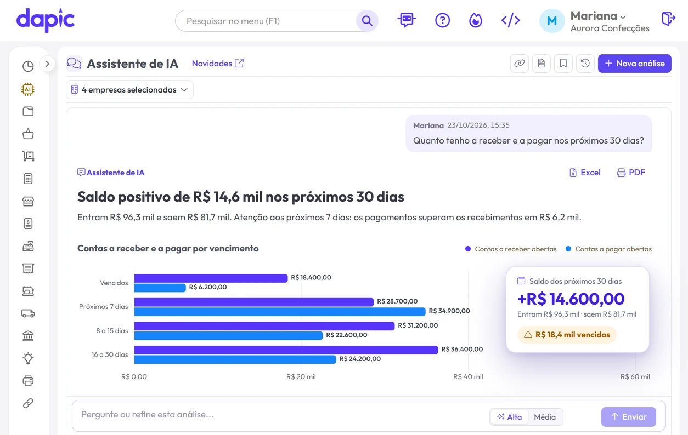Open the cash register sidebar icon
The image size is (688, 435).
coord(28,246)
